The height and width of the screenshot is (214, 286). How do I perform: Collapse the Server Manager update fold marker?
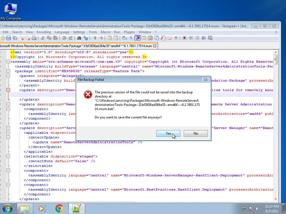pos(8,128)
